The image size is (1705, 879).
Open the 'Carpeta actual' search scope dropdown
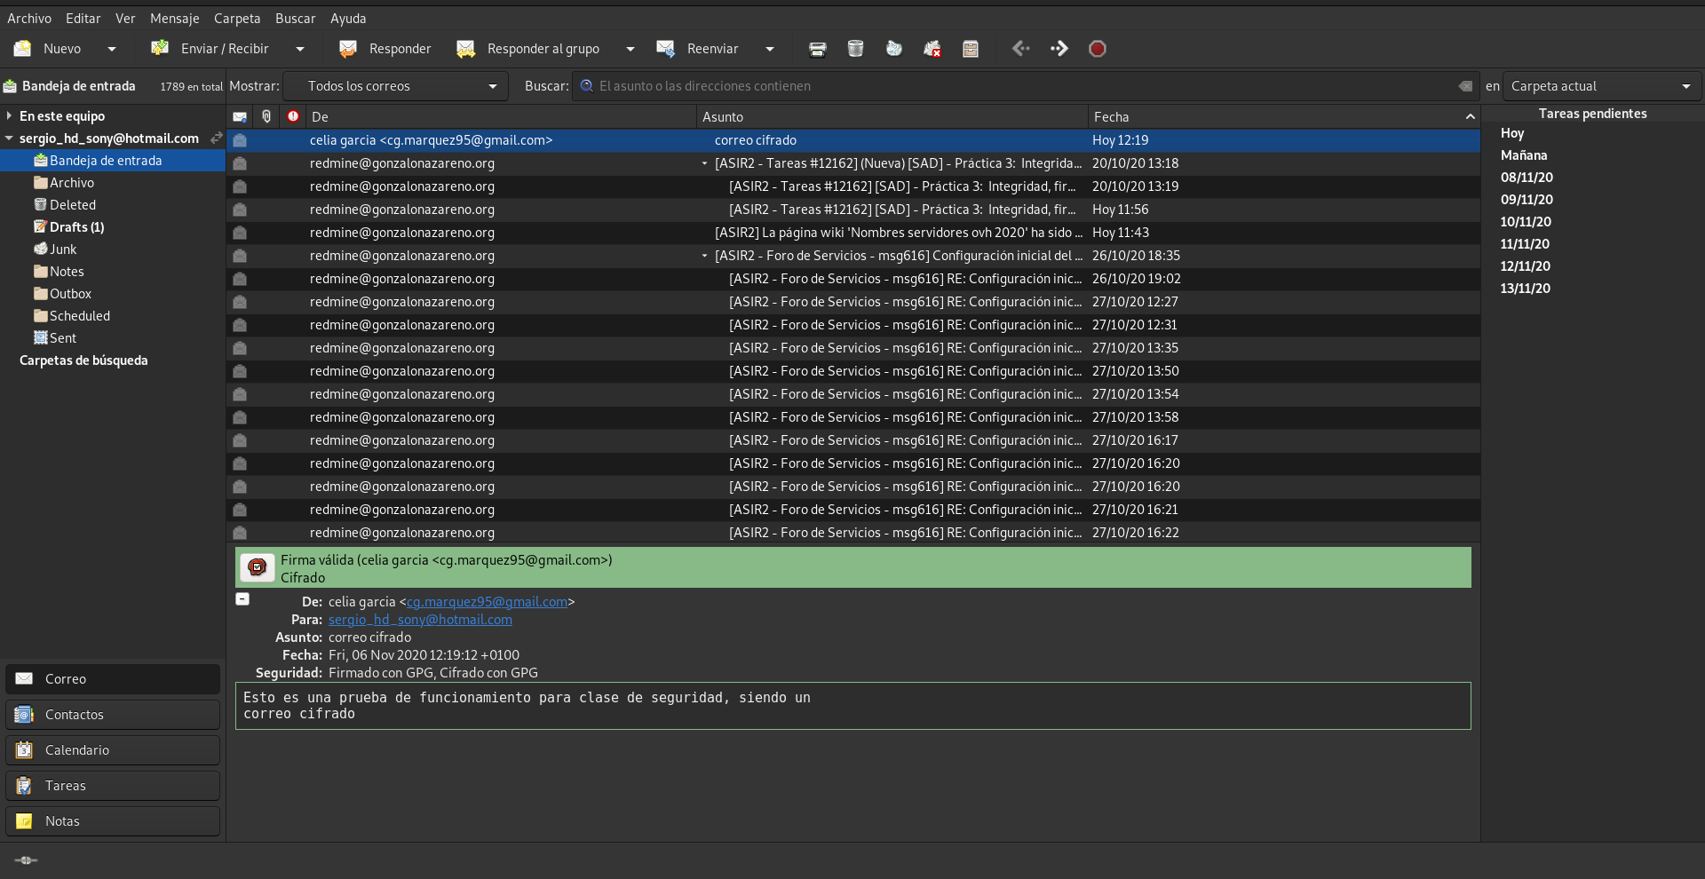pos(1600,86)
